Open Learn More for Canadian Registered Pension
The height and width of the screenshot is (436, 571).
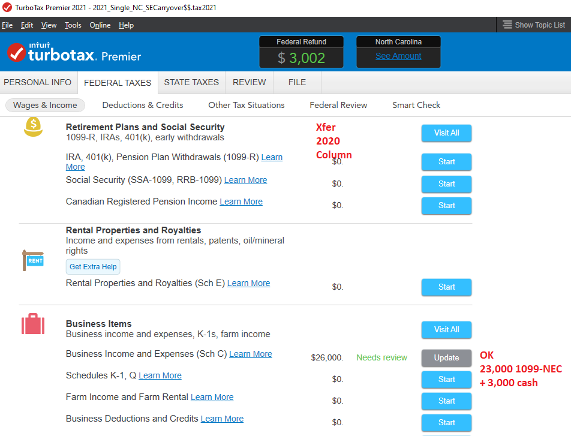pos(241,202)
